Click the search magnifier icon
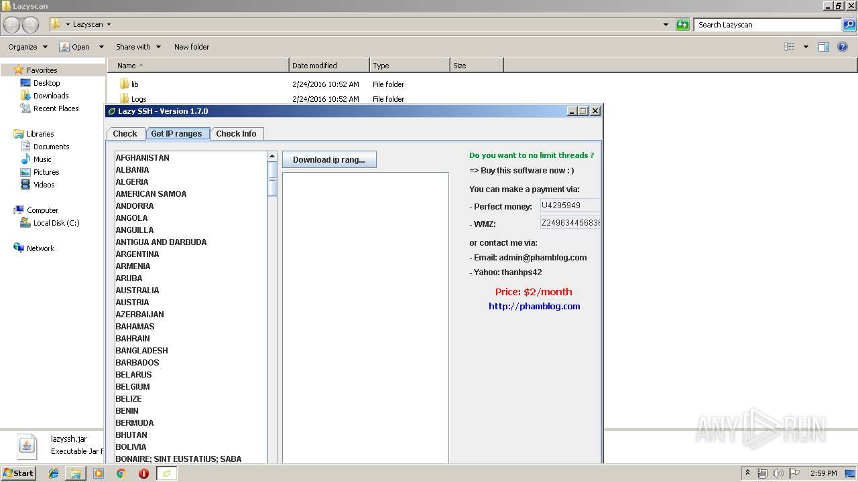Viewport: 858px width, 482px height. pyautogui.click(x=849, y=25)
